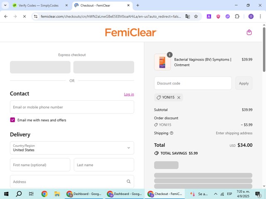The width and height of the screenshot is (266, 199).
Task: Stop loading the page
Action: coord(25,17)
